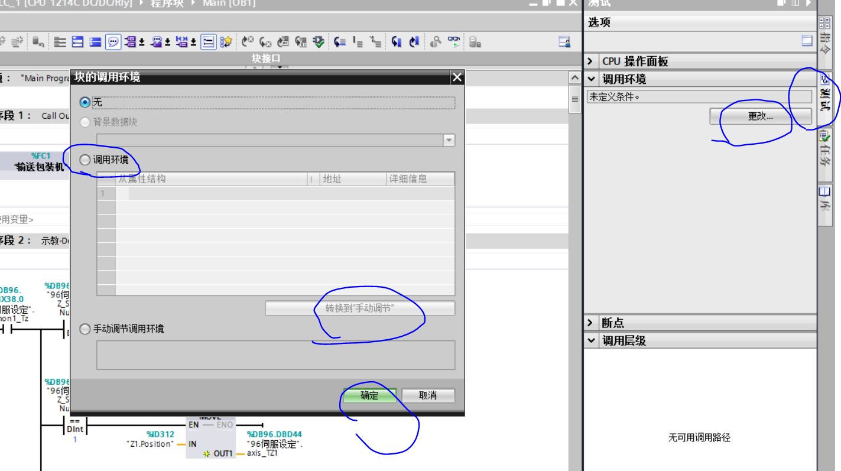
Task: Close the 块的调用环境 dialog with X
Action: coord(454,77)
